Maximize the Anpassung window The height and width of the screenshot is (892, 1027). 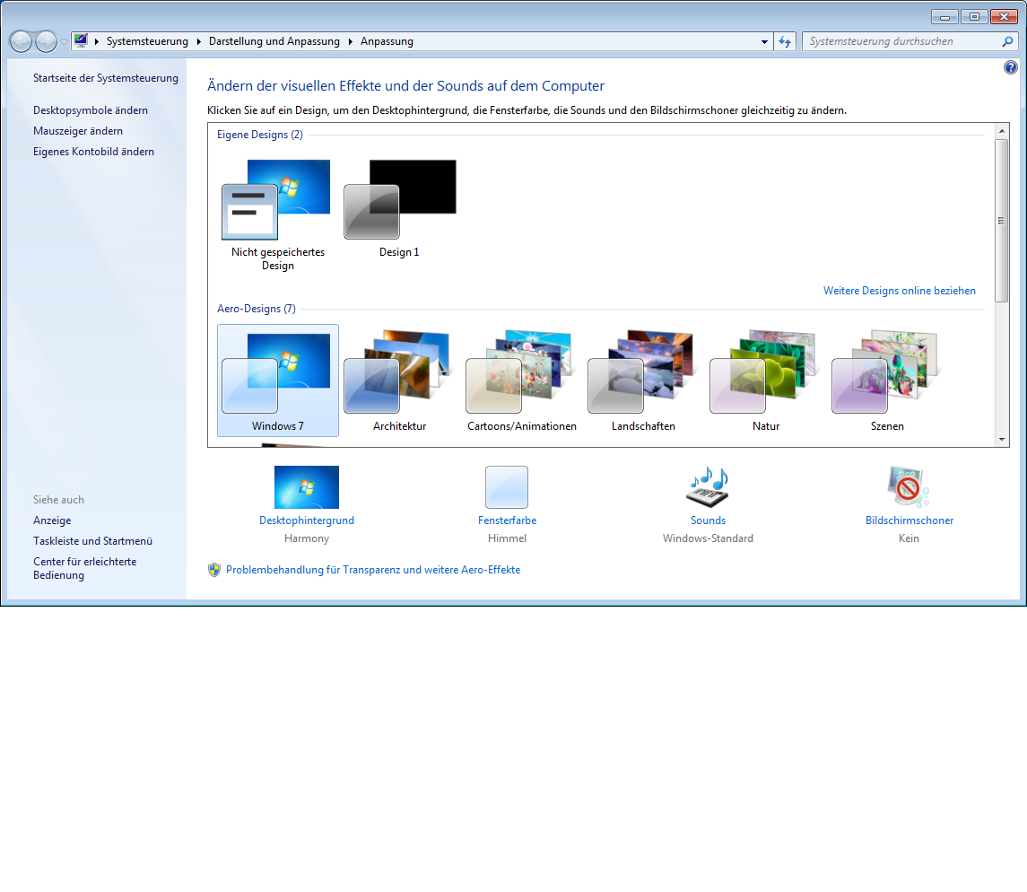(x=975, y=17)
